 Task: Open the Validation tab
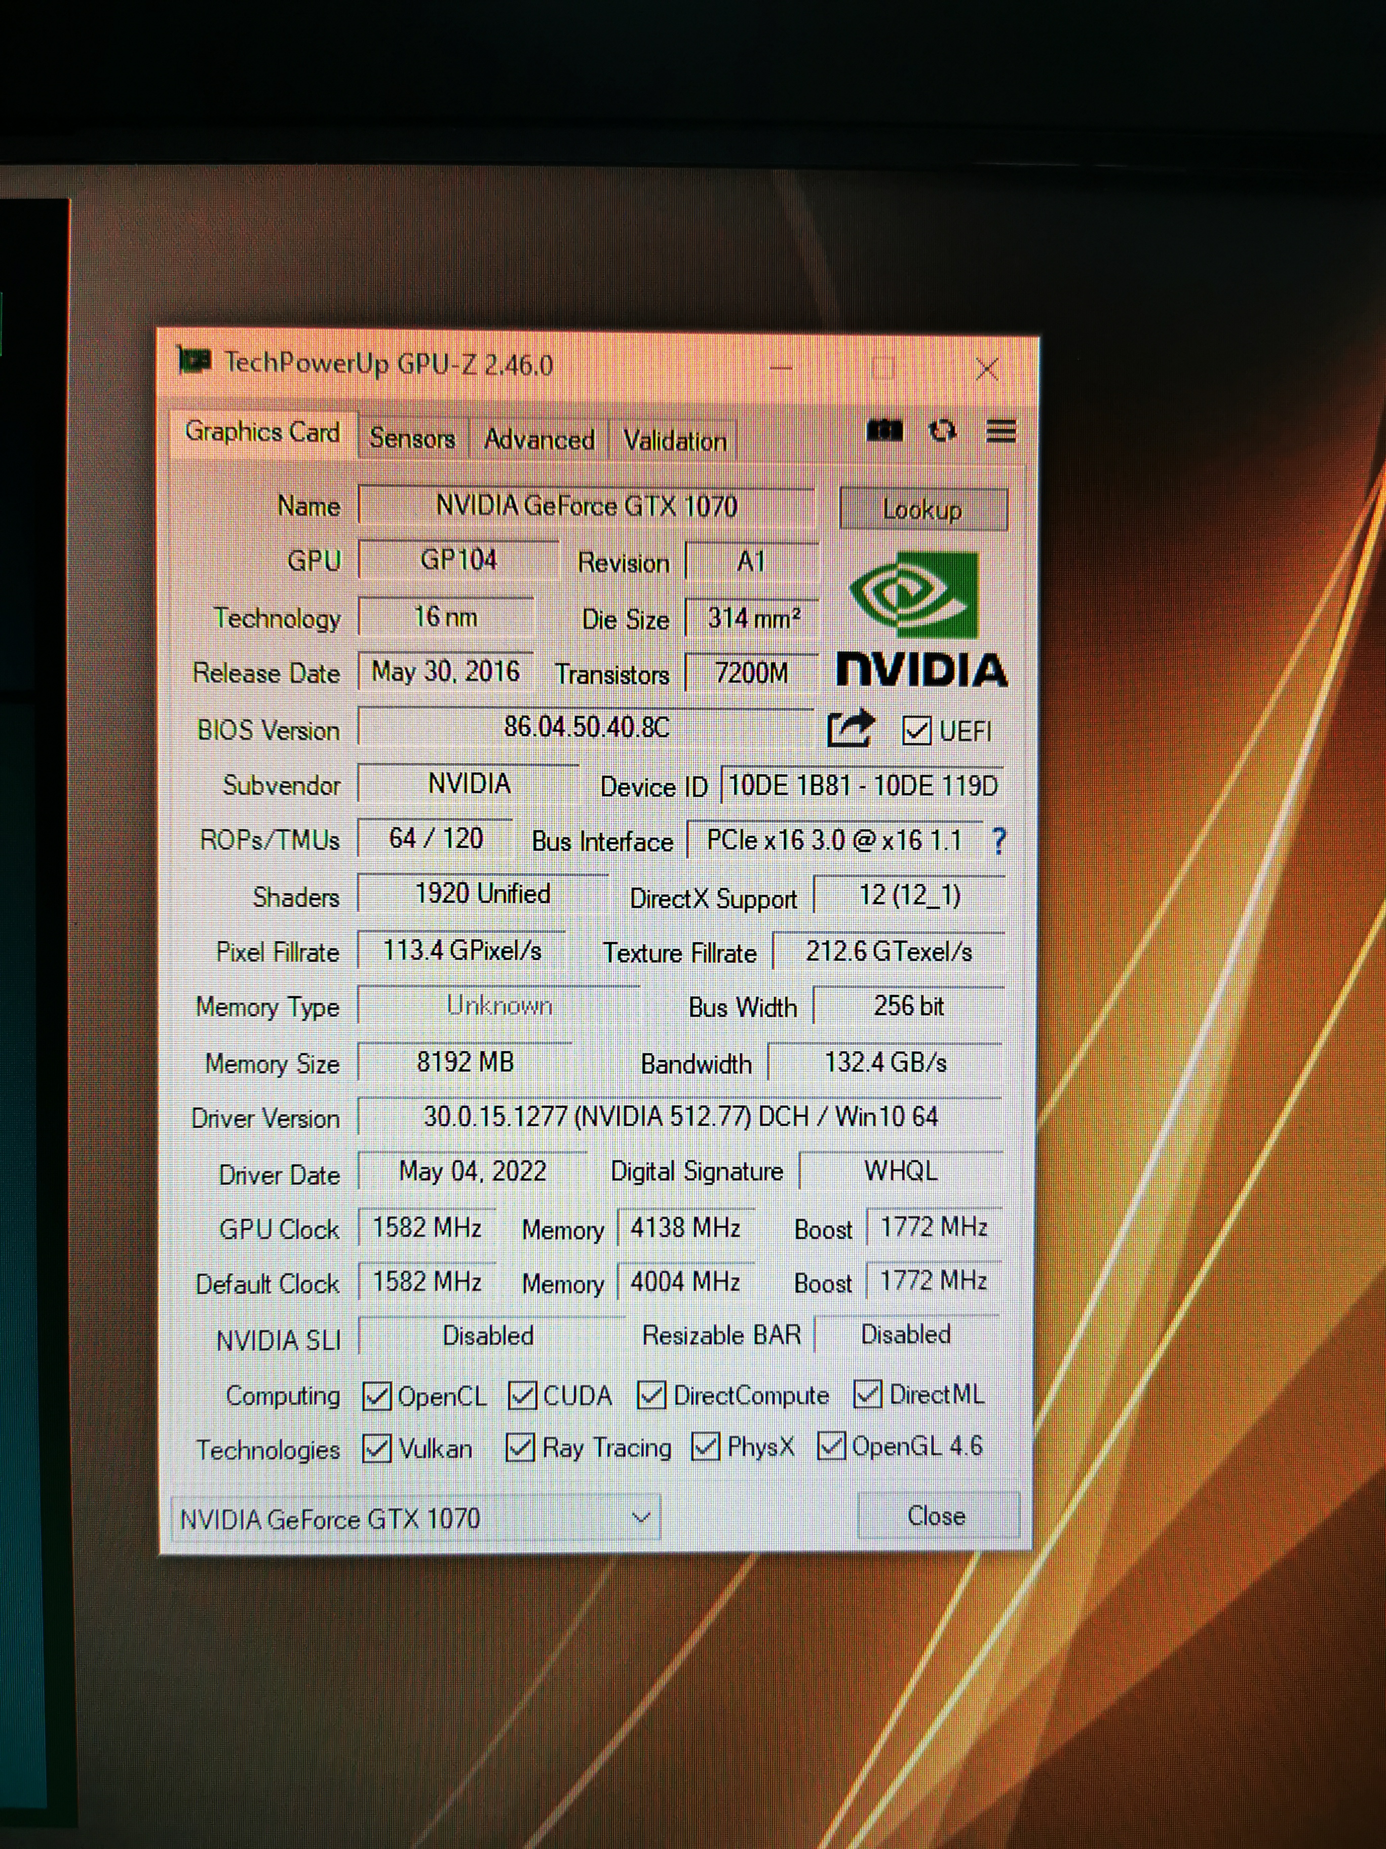click(674, 441)
